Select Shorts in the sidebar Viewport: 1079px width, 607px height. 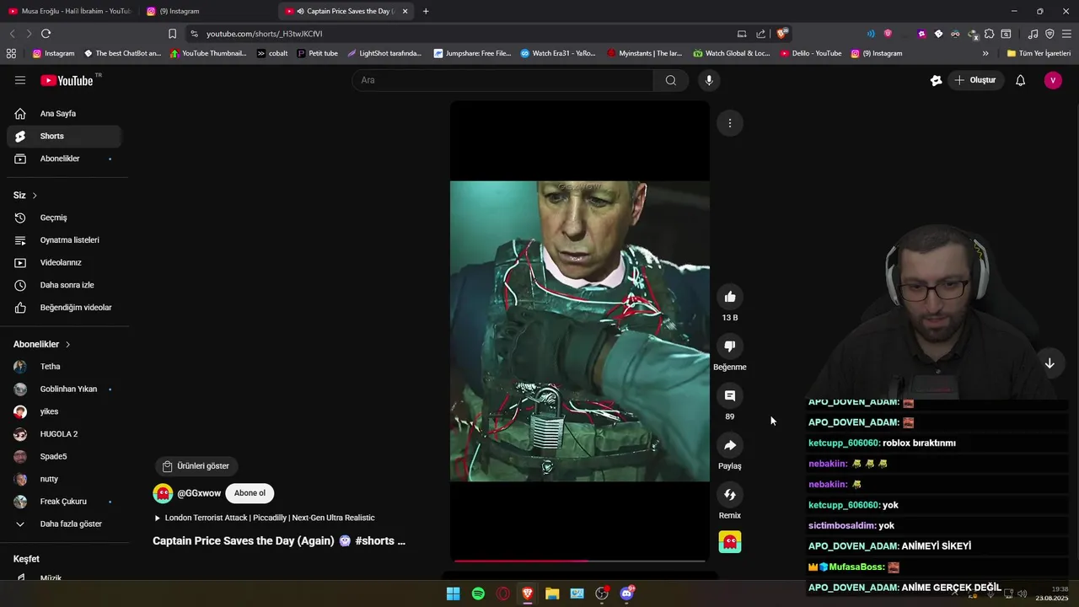64,136
